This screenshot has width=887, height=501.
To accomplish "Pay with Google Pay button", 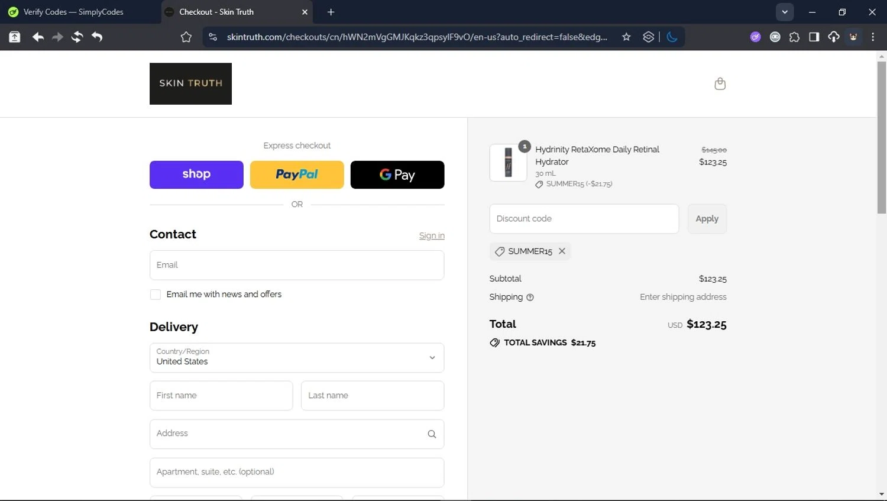I will (397, 174).
